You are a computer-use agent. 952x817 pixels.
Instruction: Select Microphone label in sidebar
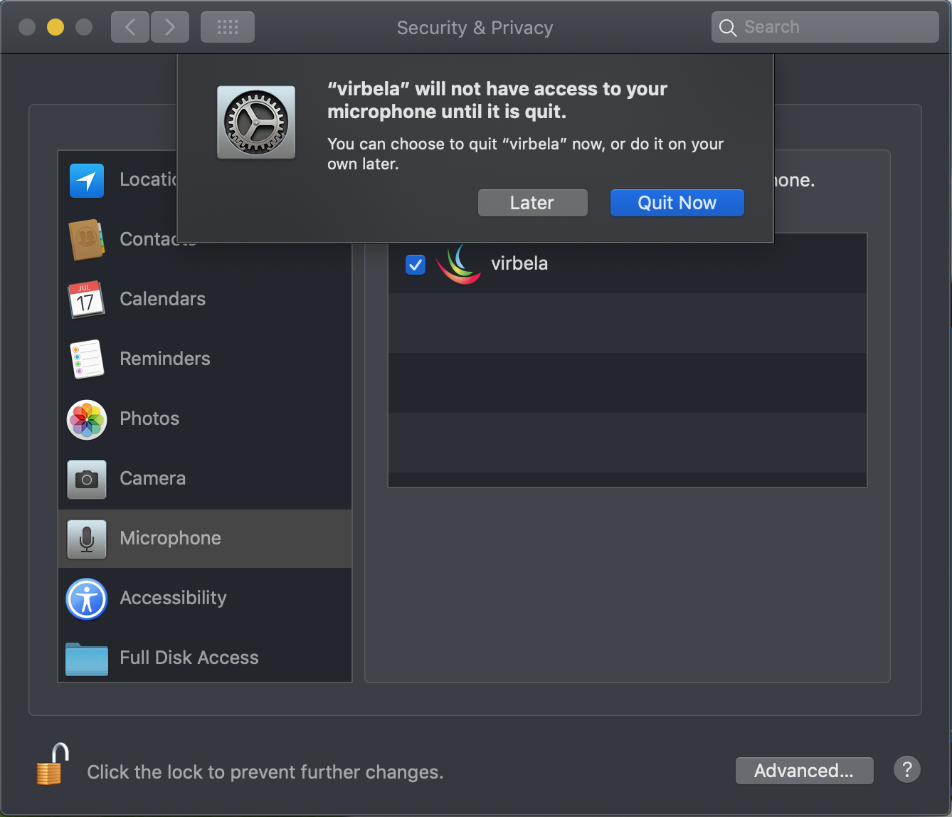point(171,538)
